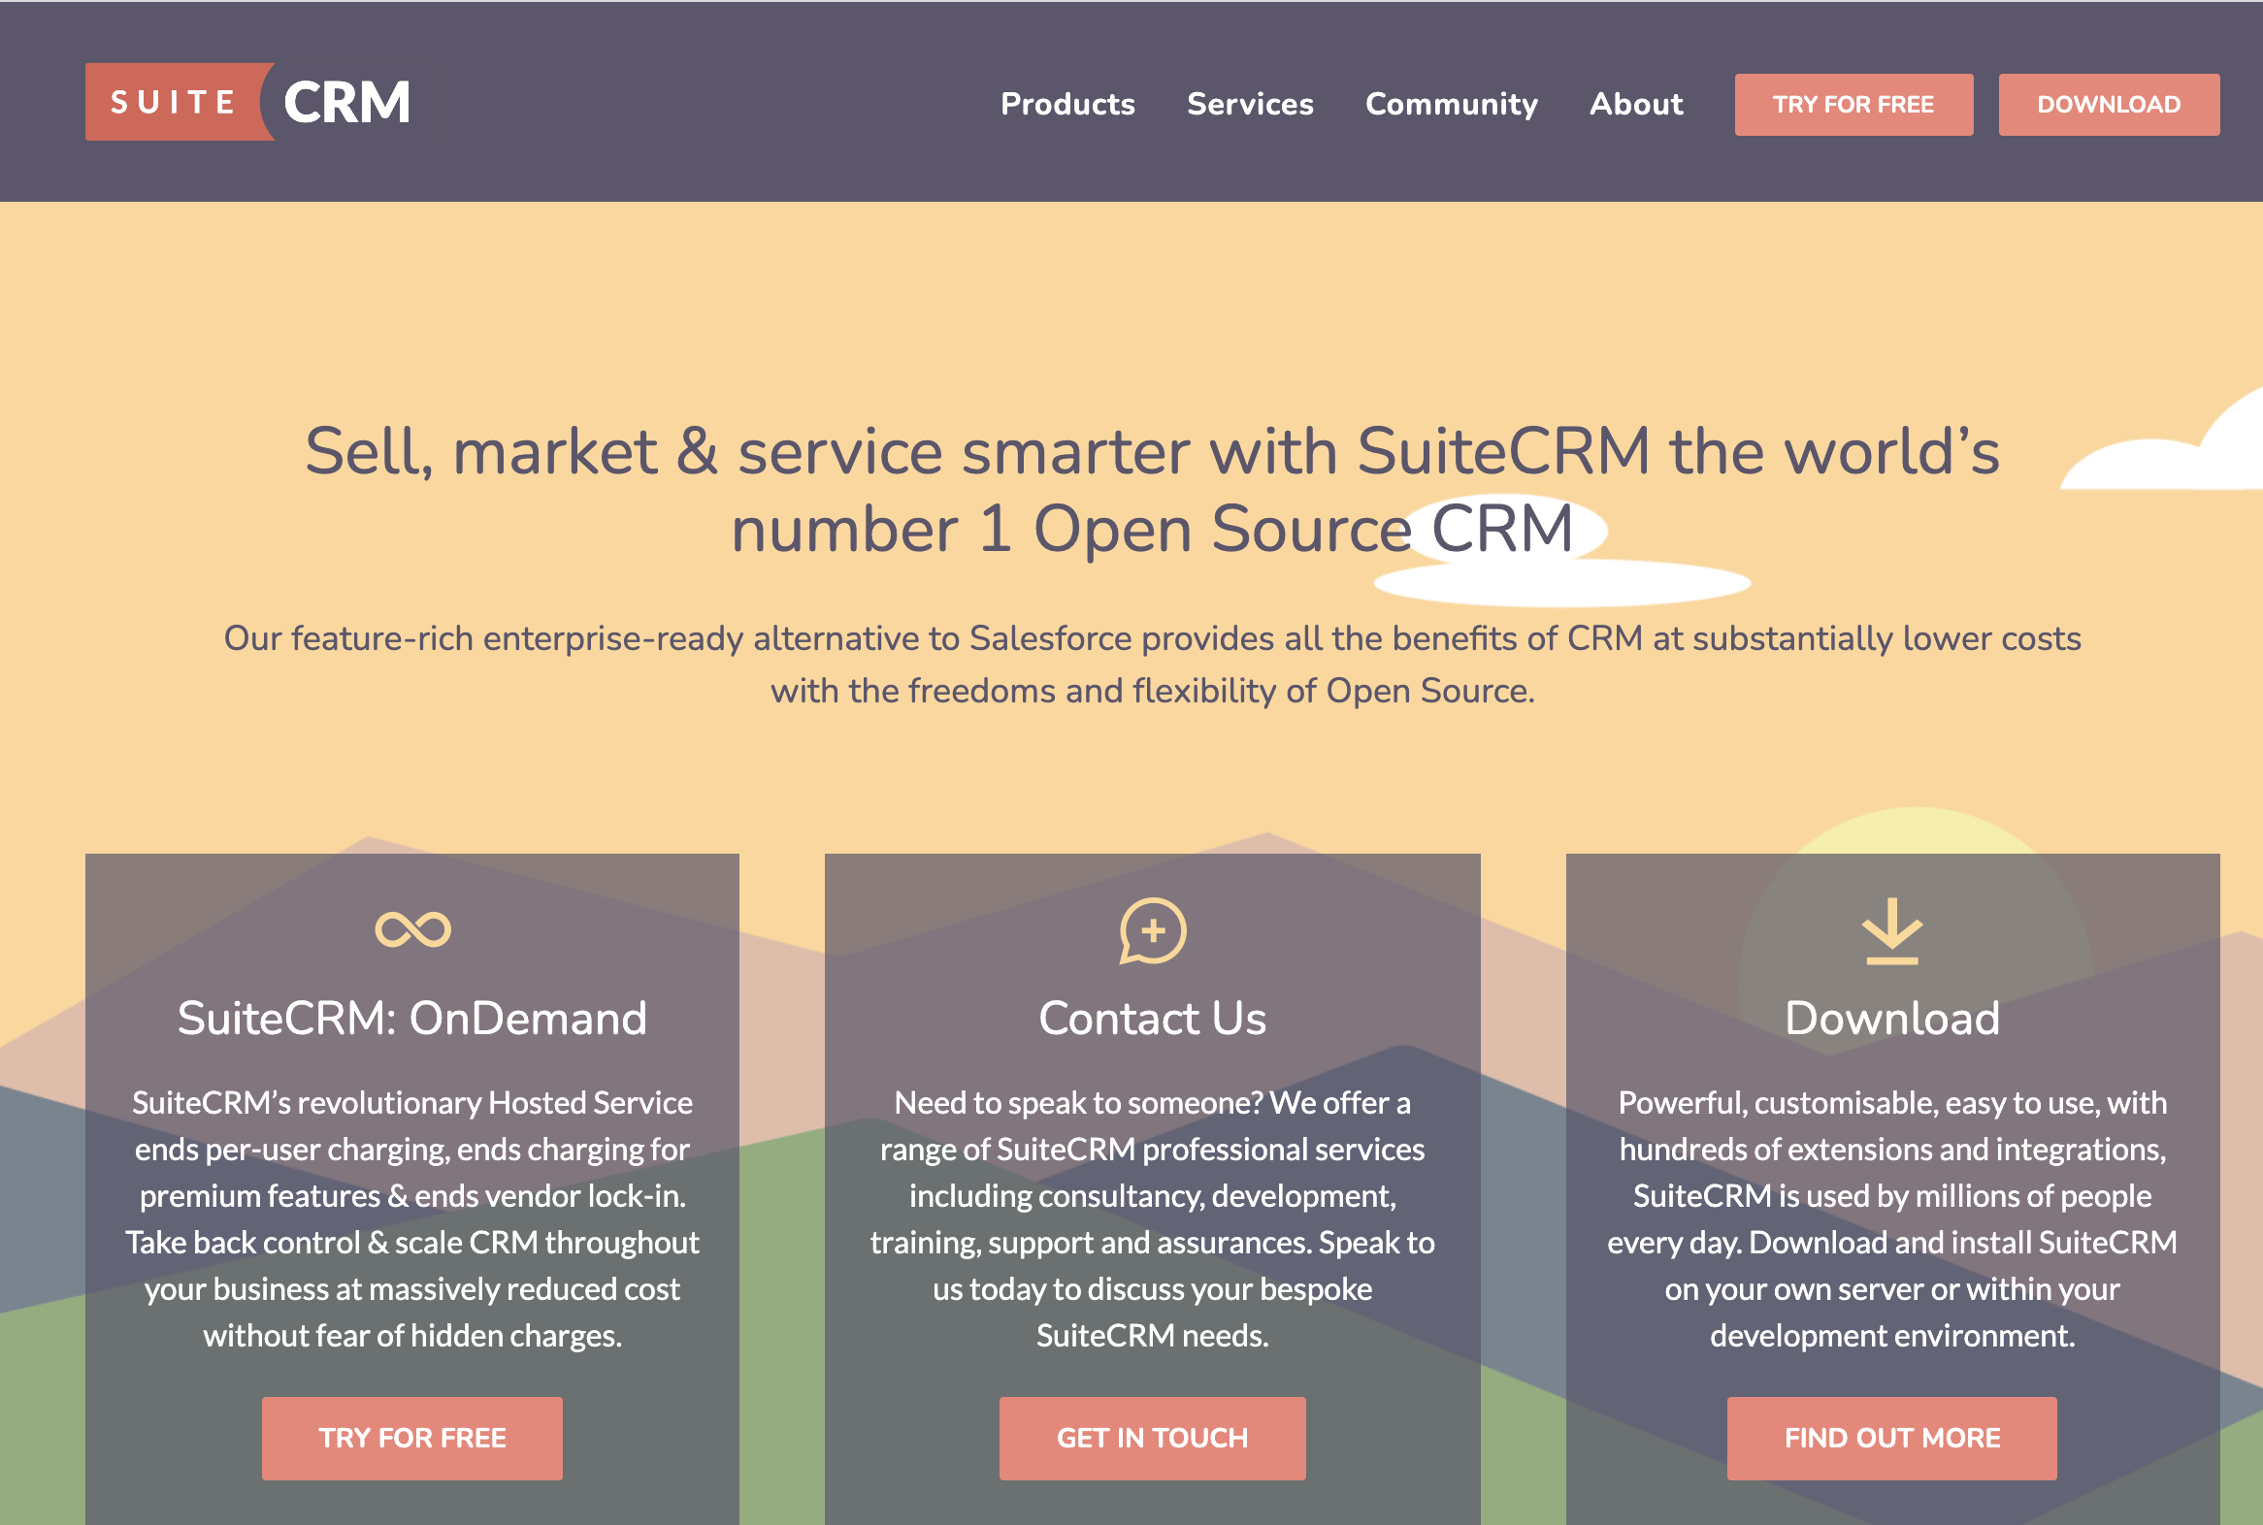The image size is (2263, 1525).
Task: Open the About menu
Action: [x=1636, y=104]
